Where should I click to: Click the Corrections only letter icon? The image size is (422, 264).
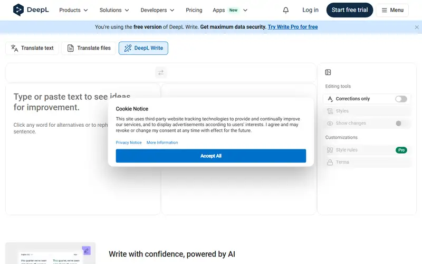click(330, 99)
